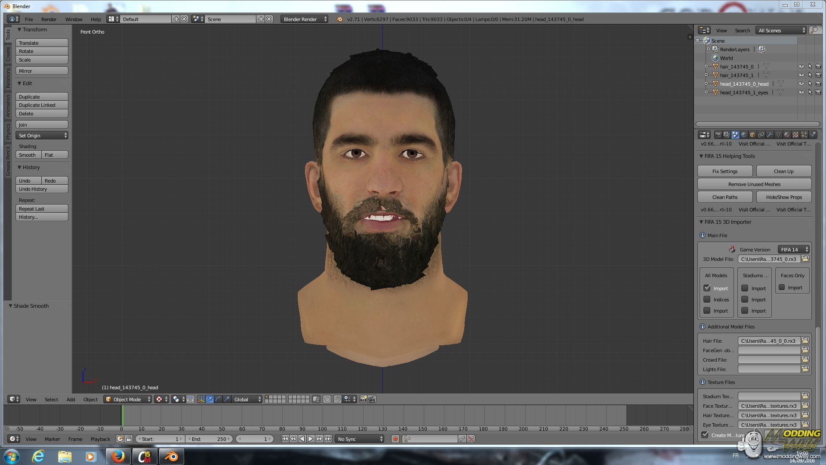Open the Render menu

49,19
